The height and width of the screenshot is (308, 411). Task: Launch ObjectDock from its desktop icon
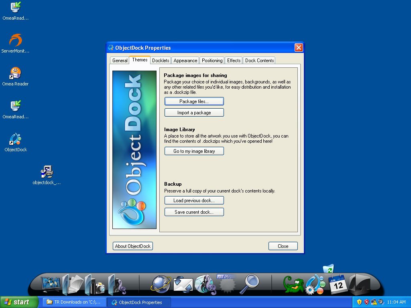15,138
